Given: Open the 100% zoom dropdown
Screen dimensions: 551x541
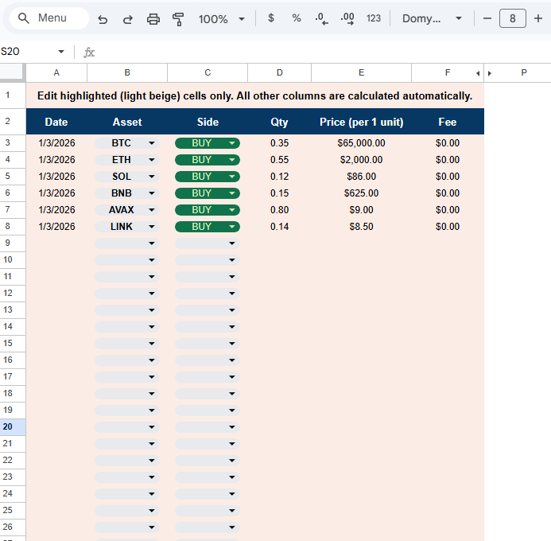Looking at the screenshot, I should [x=222, y=19].
